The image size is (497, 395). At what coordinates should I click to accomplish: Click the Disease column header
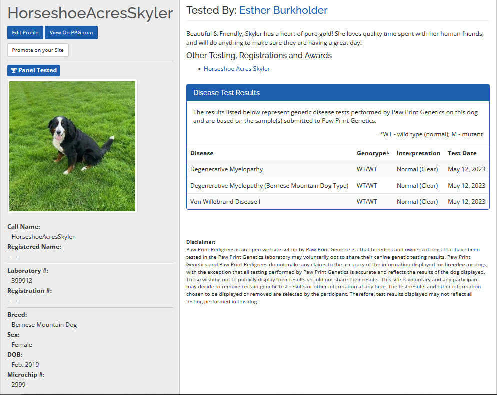202,153
